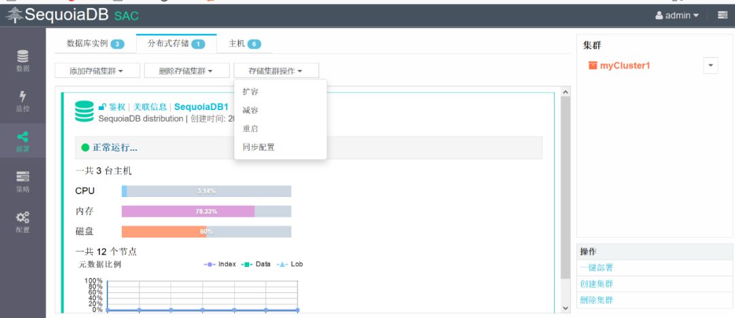This screenshot has height=318, width=735.
Task: Click the scrollbar up arrow
Action: (566, 92)
